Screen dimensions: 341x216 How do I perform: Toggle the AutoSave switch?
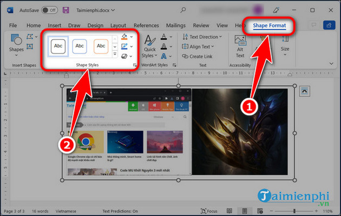pos(50,10)
